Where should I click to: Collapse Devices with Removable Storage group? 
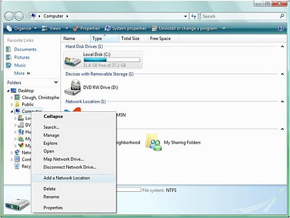[x=282, y=74]
